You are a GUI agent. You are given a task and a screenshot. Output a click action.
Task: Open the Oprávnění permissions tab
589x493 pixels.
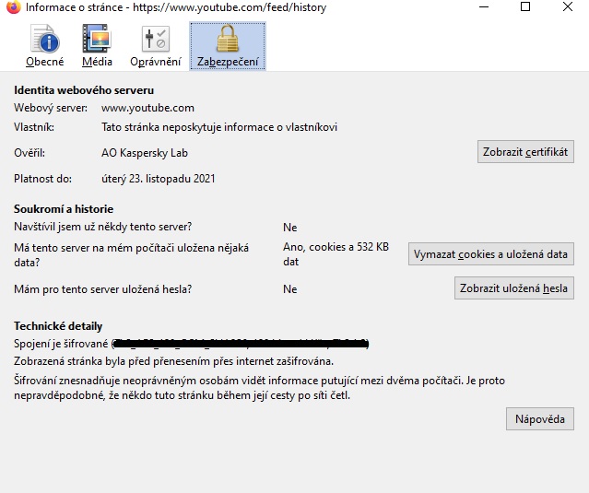pos(156,46)
